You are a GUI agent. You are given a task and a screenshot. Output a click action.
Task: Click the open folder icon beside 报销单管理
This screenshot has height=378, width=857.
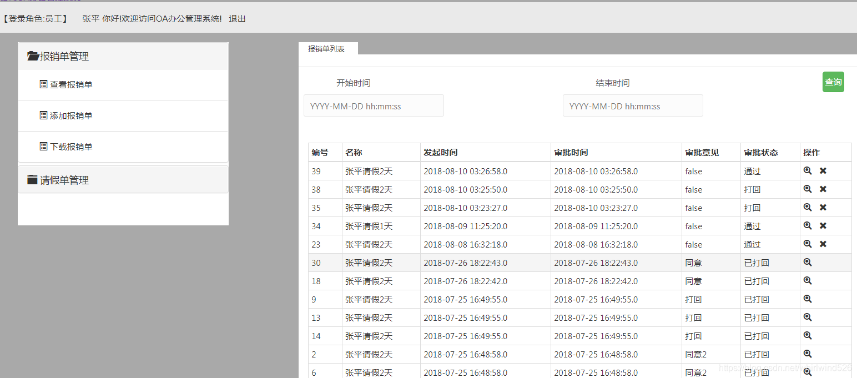[x=33, y=56]
